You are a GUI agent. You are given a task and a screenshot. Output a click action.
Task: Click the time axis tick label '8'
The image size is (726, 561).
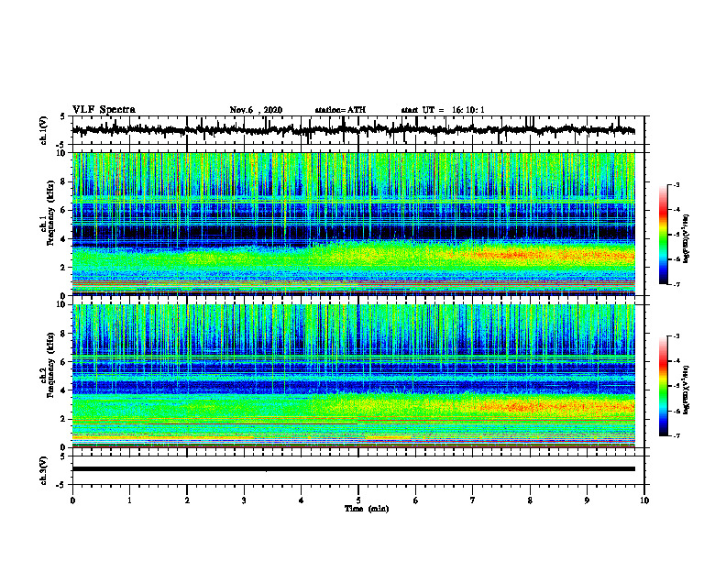530,500
